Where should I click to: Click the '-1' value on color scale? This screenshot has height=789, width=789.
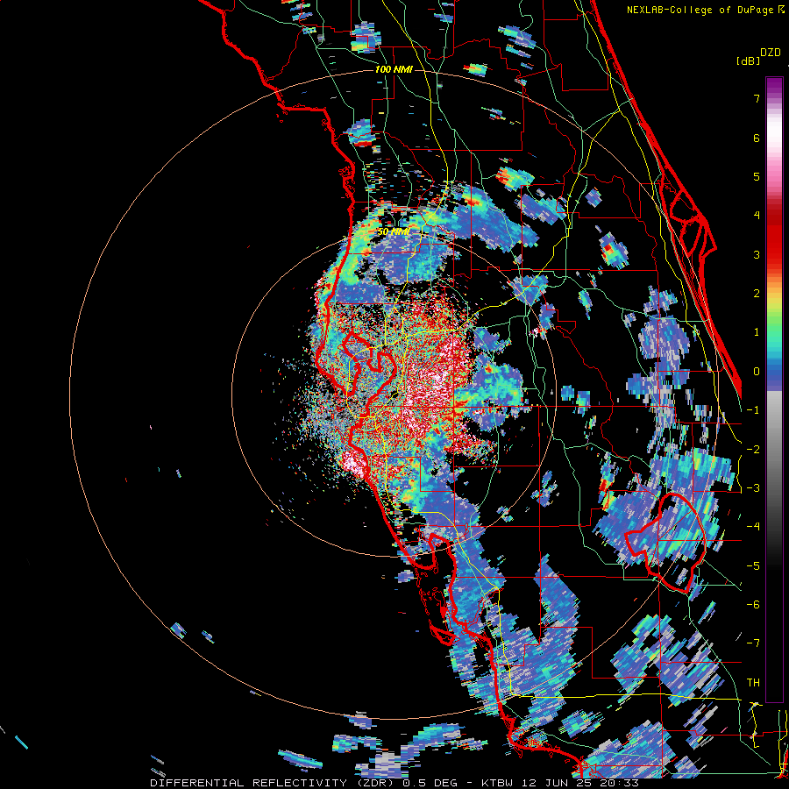(x=753, y=410)
